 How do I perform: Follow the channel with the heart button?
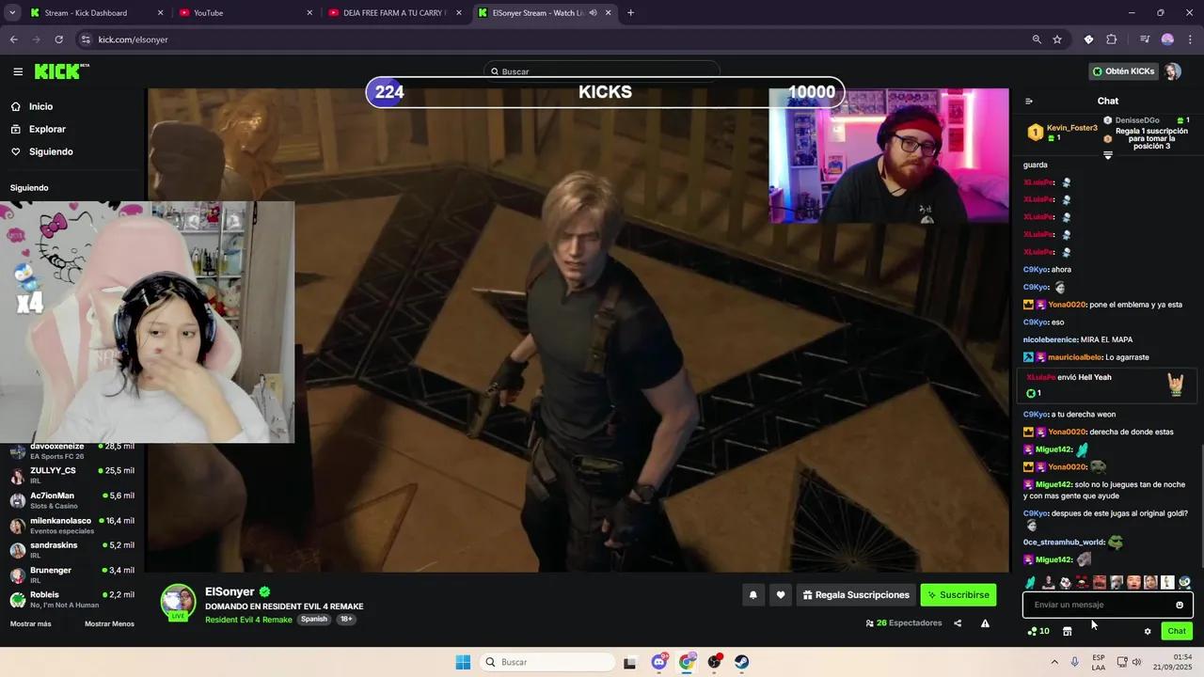point(780,594)
